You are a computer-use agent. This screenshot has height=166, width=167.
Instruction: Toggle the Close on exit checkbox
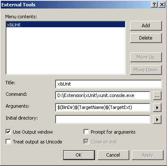[86, 142]
